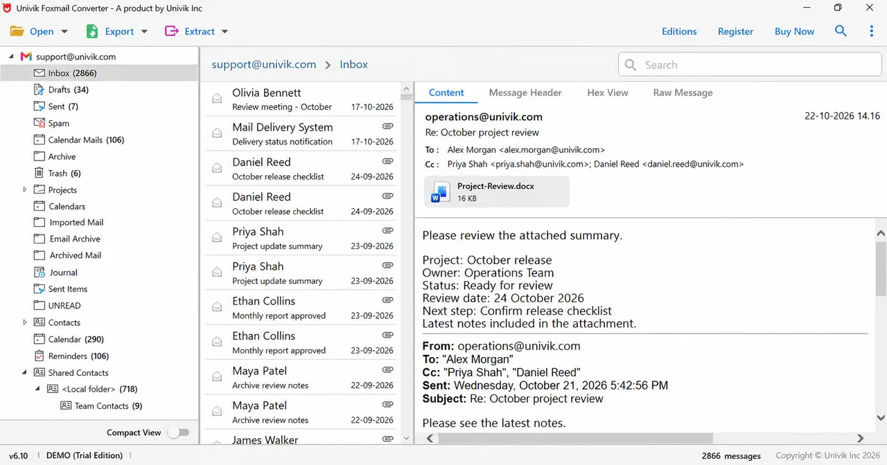Select the Team Contacts card icon
887x465 pixels.
(66, 405)
